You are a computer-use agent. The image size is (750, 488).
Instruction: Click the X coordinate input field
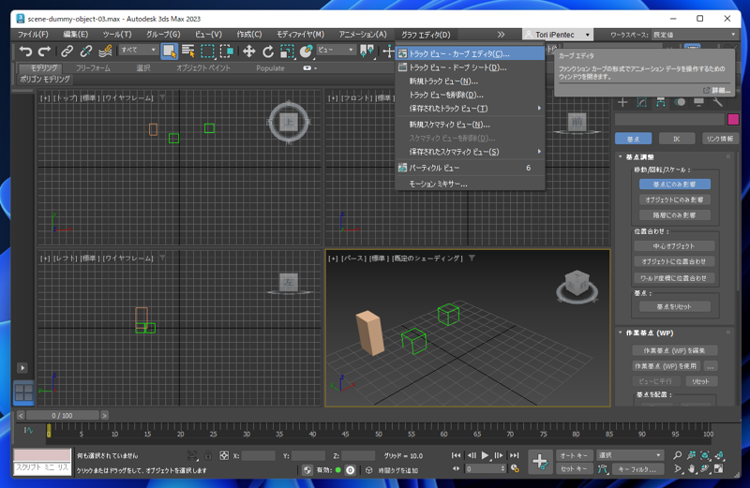[259, 455]
